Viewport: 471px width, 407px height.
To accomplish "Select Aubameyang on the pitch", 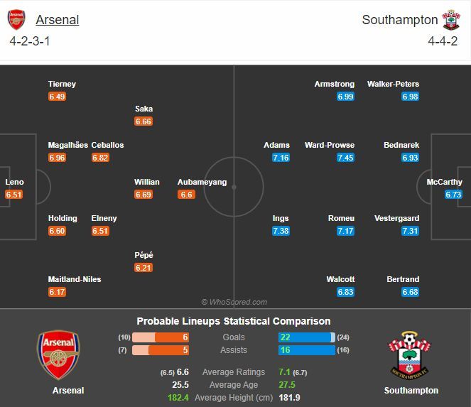I will [202, 182].
